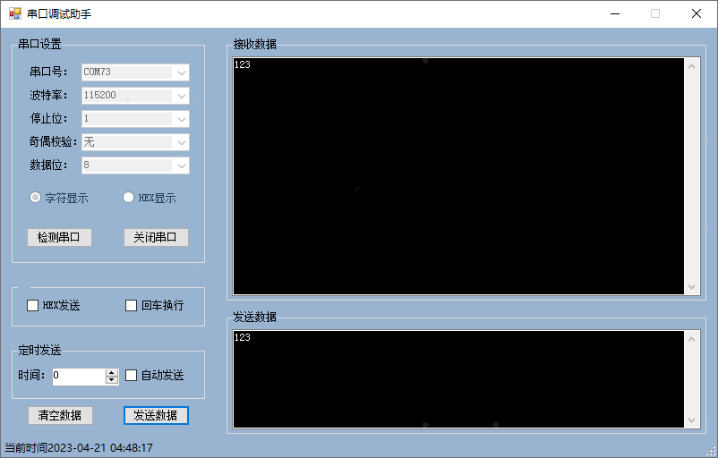Click inside the 发送数据 text area
The image size is (718, 458).
tap(458, 379)
